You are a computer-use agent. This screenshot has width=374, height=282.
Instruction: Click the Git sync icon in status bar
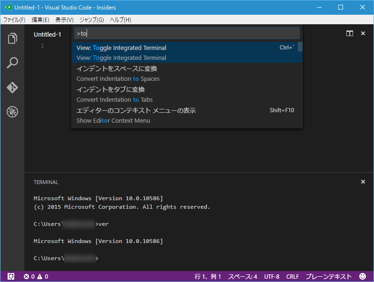point(11,276)
